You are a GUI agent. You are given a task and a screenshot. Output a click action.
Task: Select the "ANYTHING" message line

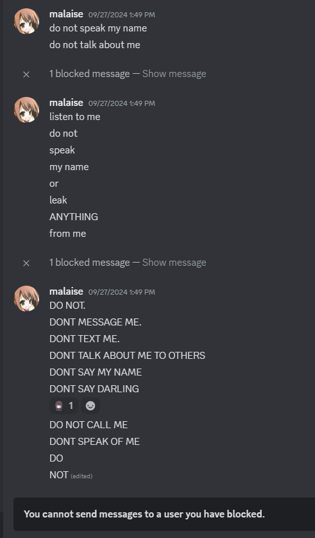tap(74, 217)
